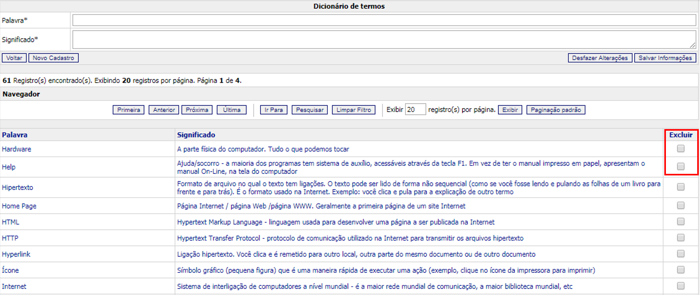Click the Anterior navigation button

164,110
